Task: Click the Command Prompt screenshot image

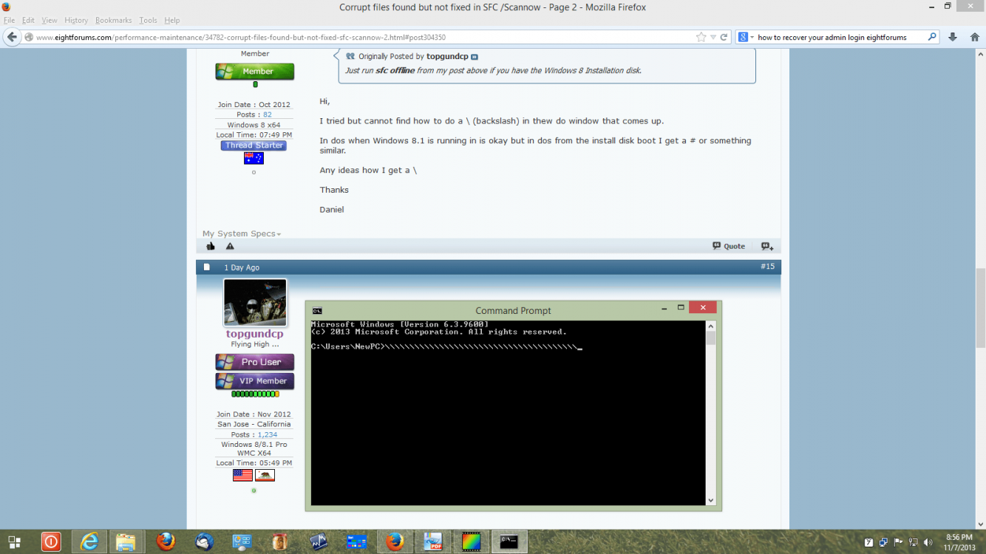Action: pos(513,406)
